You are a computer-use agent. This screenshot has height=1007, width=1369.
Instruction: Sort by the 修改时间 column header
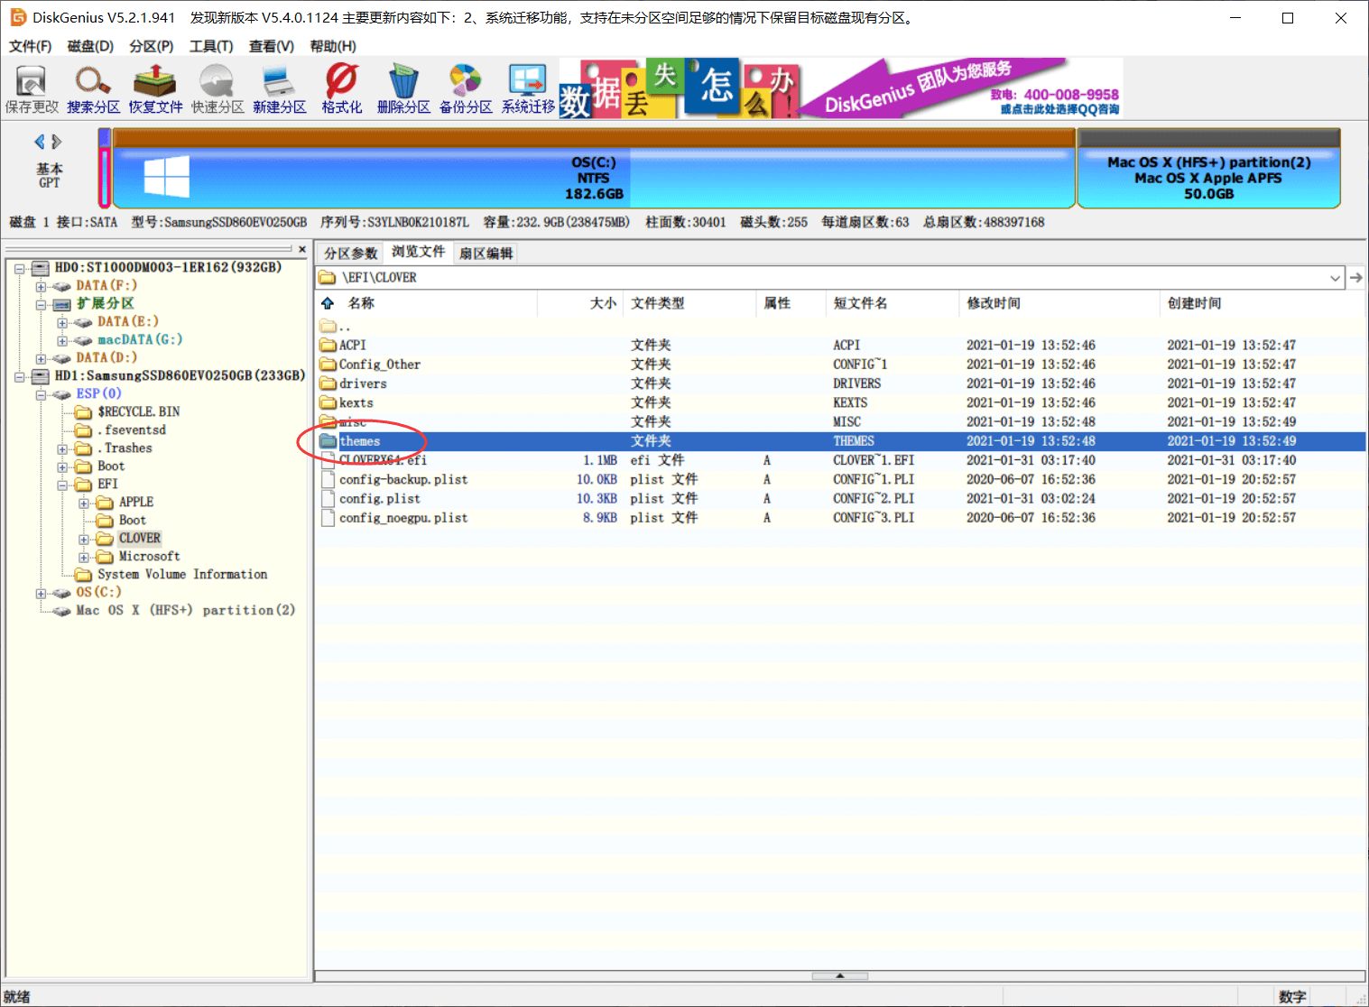coord(994,303)
